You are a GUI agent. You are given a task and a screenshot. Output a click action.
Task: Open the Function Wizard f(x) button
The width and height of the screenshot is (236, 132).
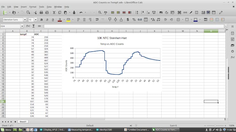pyautogui.click(x=28, y=26)
